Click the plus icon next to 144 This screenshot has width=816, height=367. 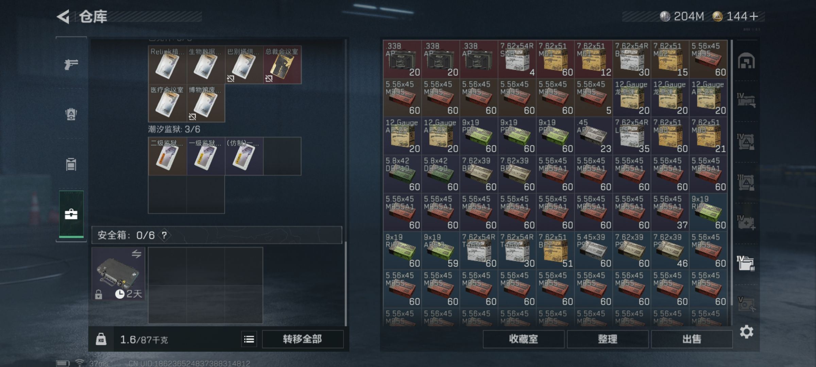[753, 16]
